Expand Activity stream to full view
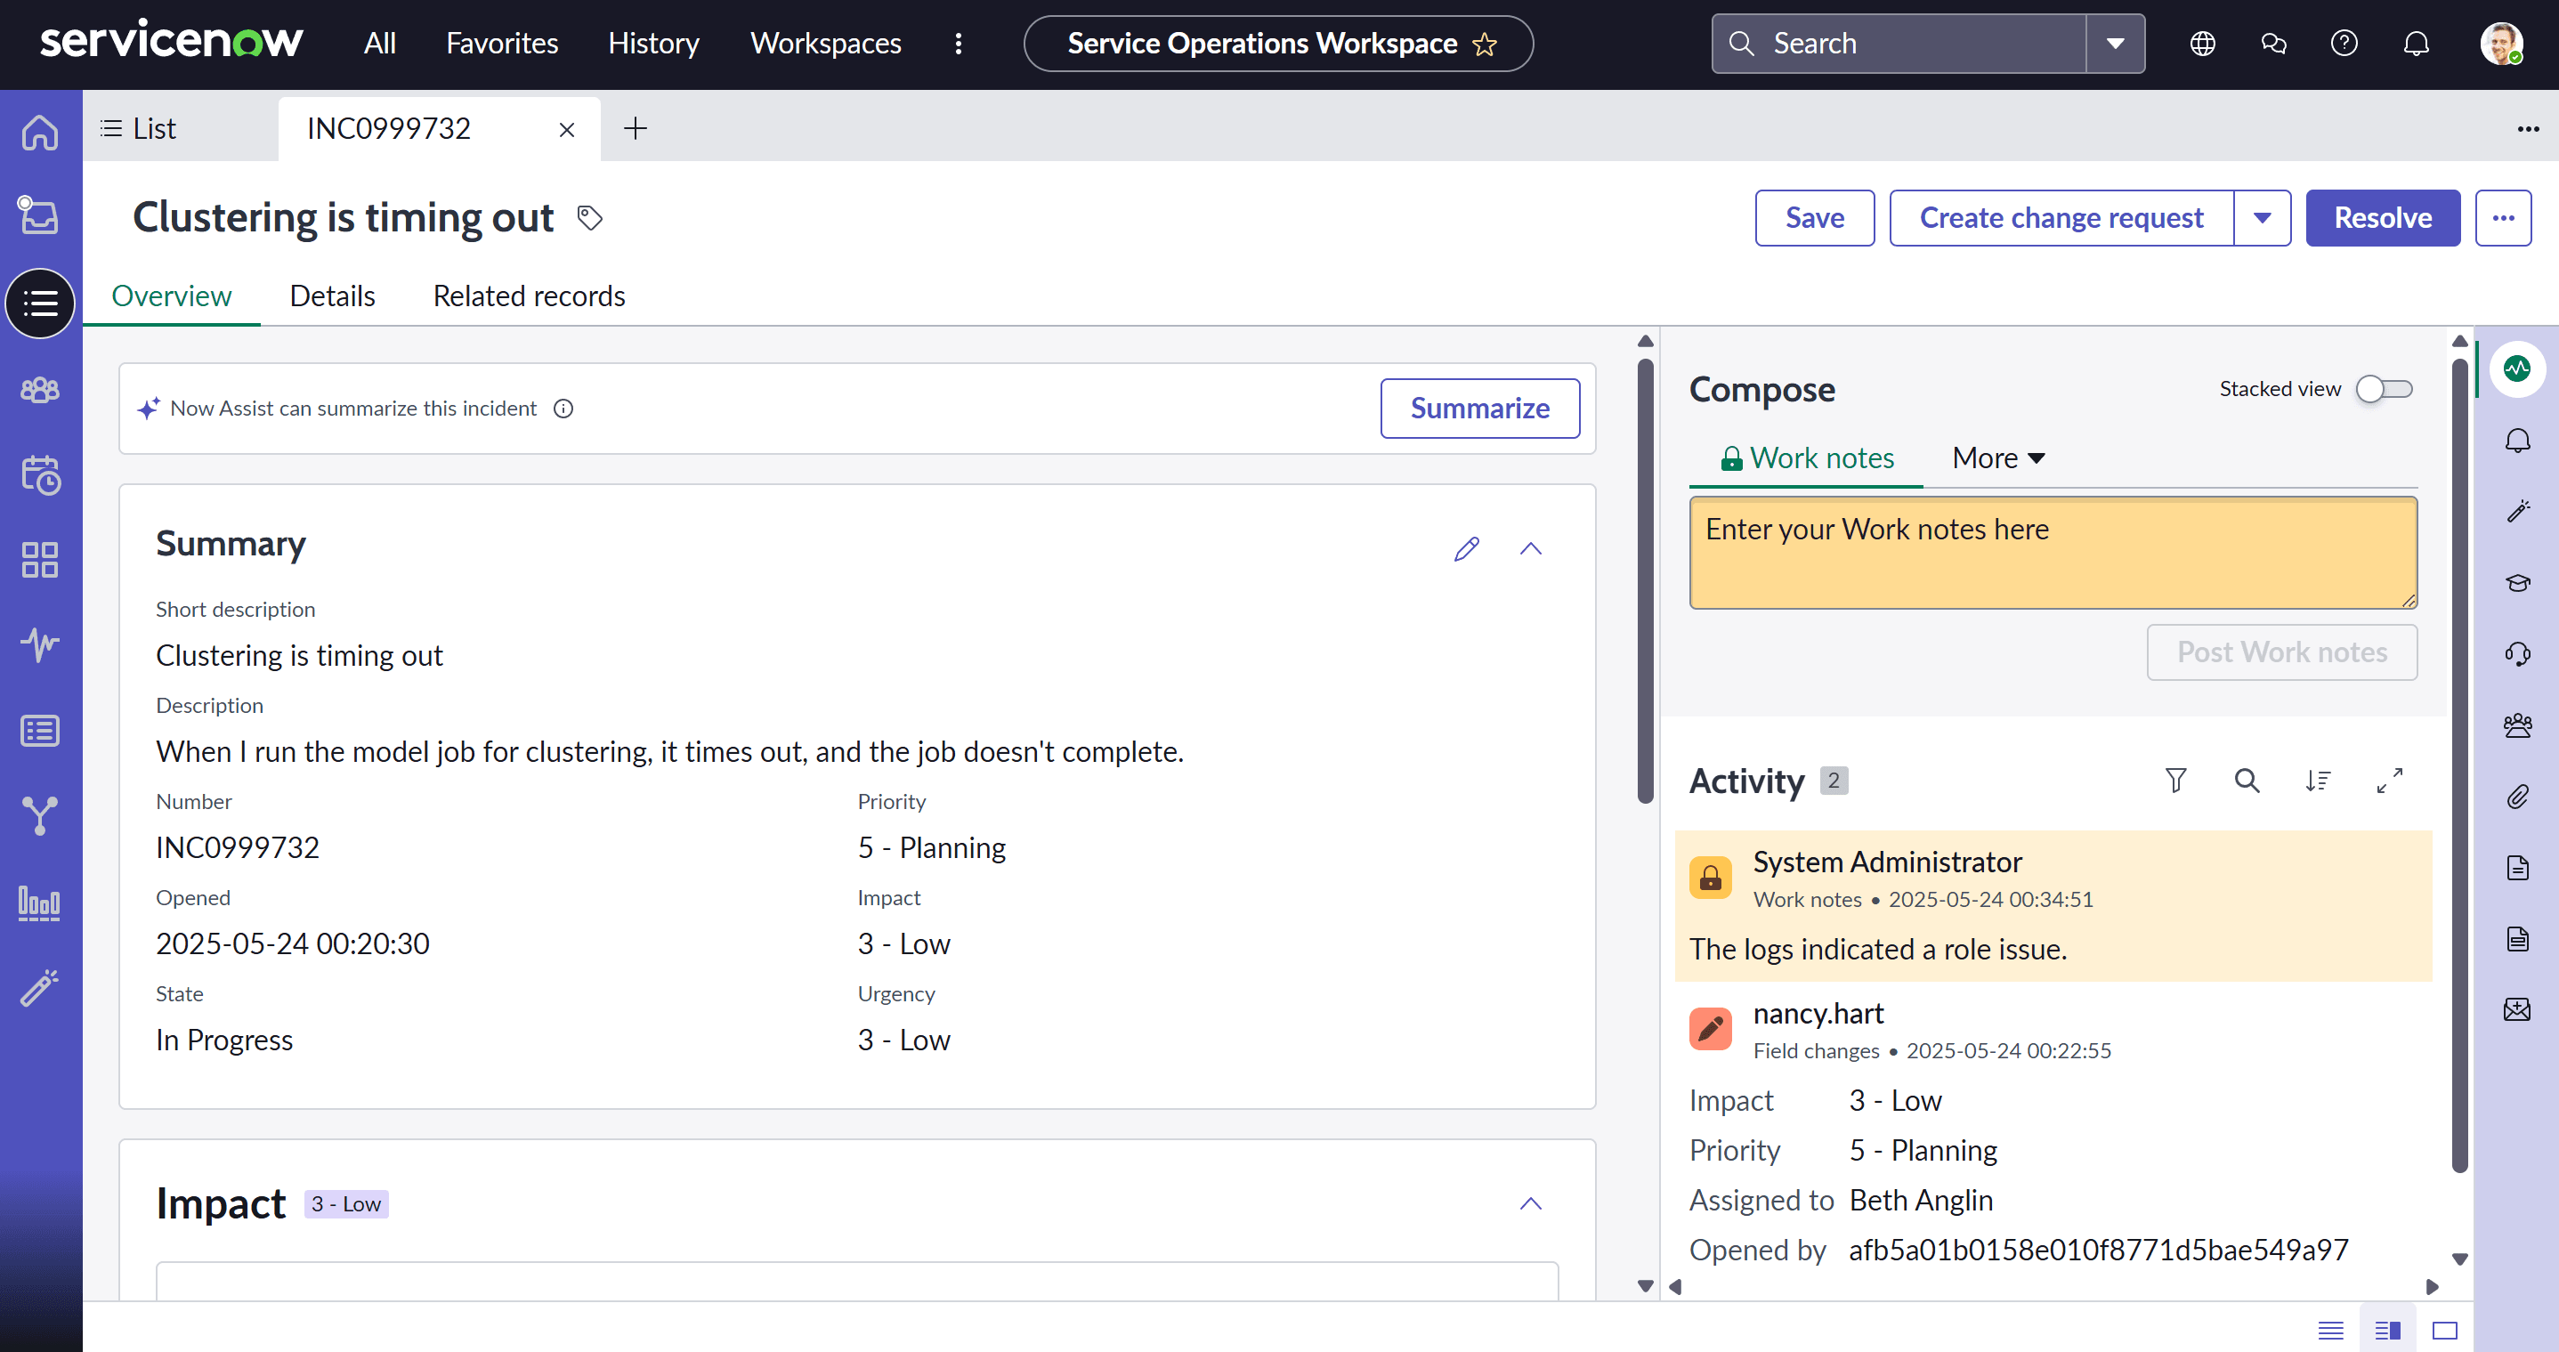The image size is (2559, 1352). pyautogui.click(x=2389, y=781)
